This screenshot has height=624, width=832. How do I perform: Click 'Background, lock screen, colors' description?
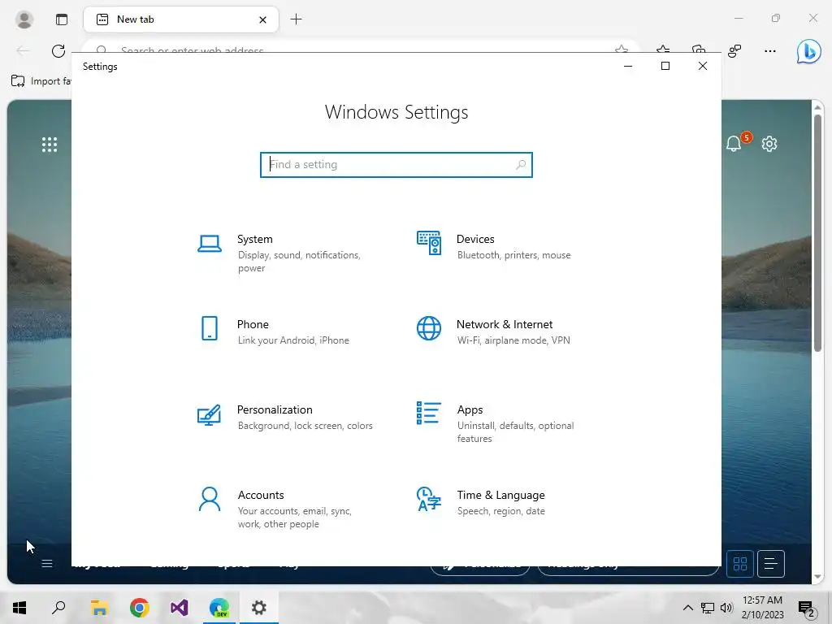click(x=305, y=426)
